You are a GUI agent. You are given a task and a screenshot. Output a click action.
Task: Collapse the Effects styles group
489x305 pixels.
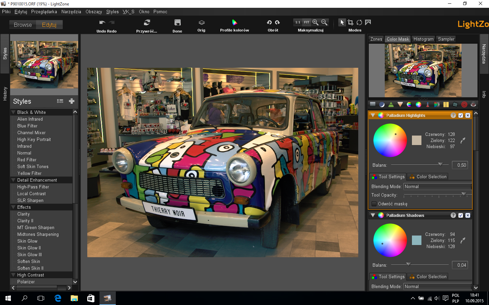[x=14, y=207]
